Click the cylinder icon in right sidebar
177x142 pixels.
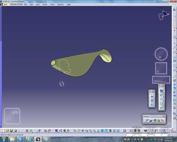175,88
